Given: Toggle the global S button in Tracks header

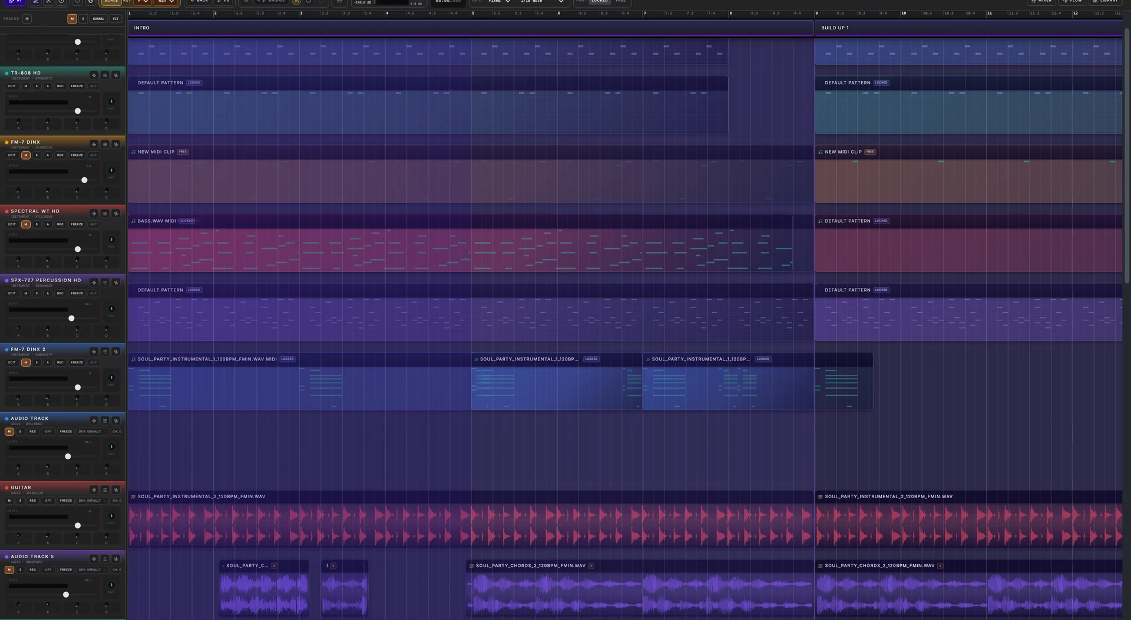Looking at the screenshot, I should point(83,19).
